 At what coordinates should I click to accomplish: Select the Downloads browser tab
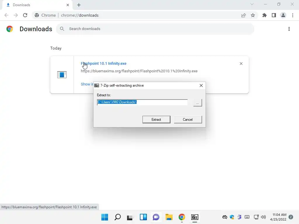37,5
